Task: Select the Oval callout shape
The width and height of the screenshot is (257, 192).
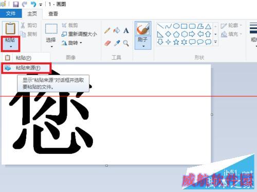Action: pos(200,42)
